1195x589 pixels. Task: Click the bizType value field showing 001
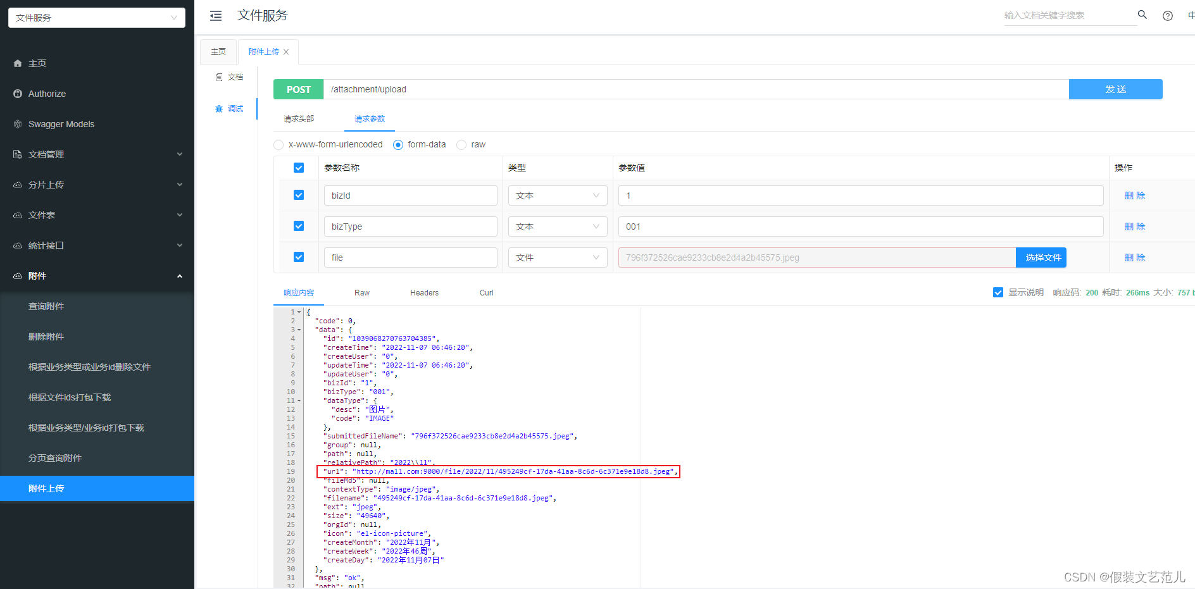click(x=861, y=226)
